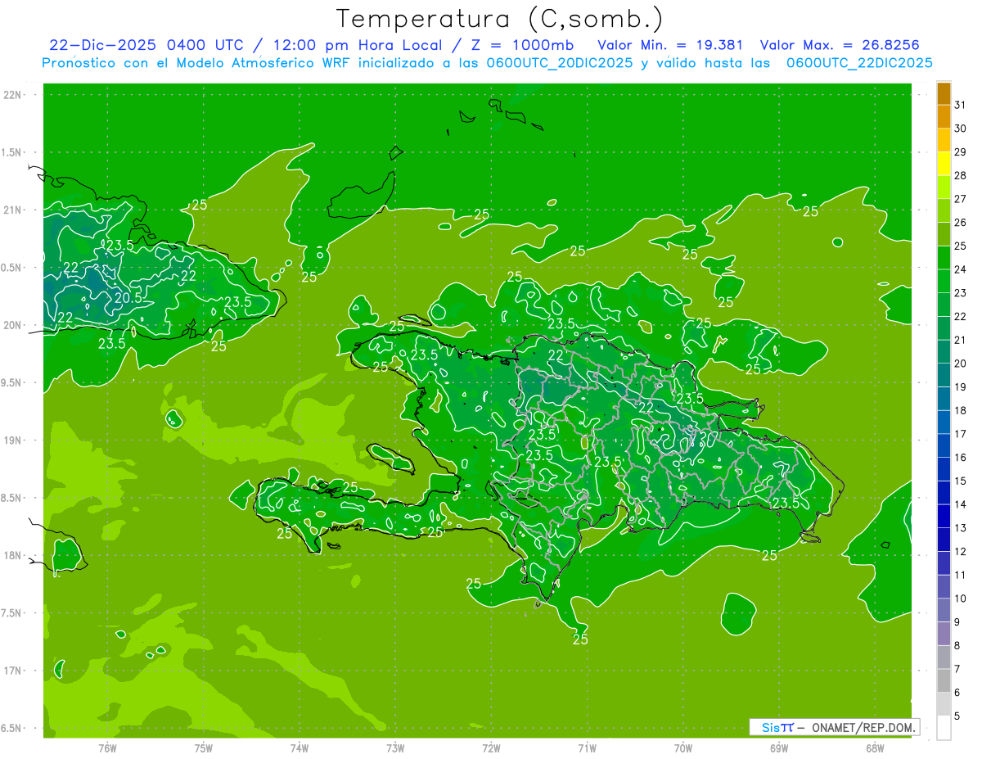The height and width of the screenshot is (759, 982).
Task: Pick the yellow colorbar swatch between 28 and 29
Action: tap(944, 164)
